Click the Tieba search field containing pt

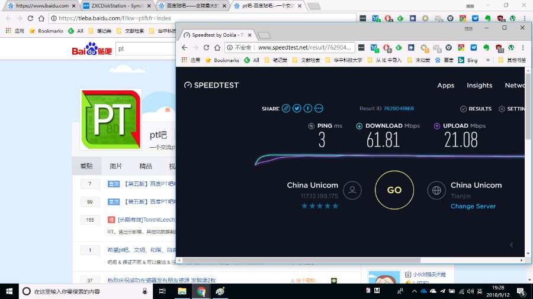click(x=146, y=49)
